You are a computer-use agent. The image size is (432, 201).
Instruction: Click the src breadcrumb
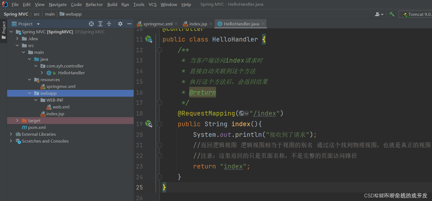point(37,14)
